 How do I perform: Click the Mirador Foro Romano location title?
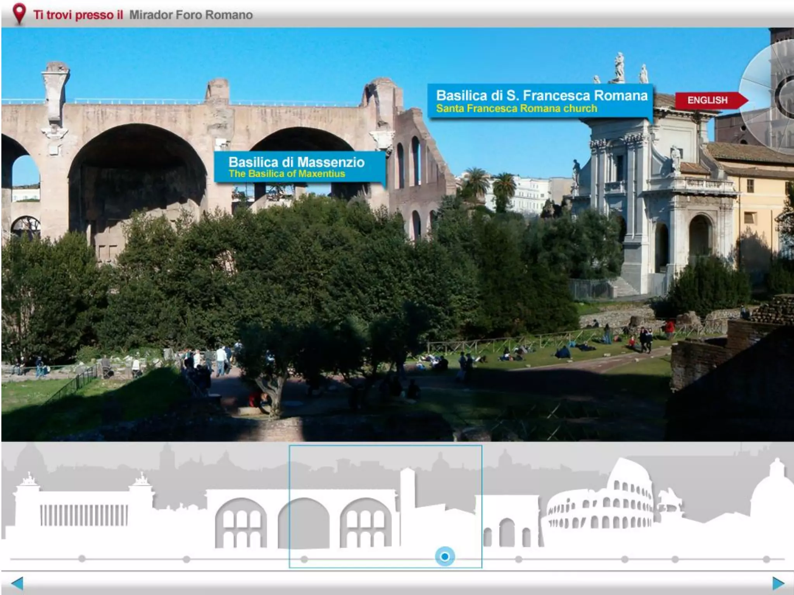[191, 15]
